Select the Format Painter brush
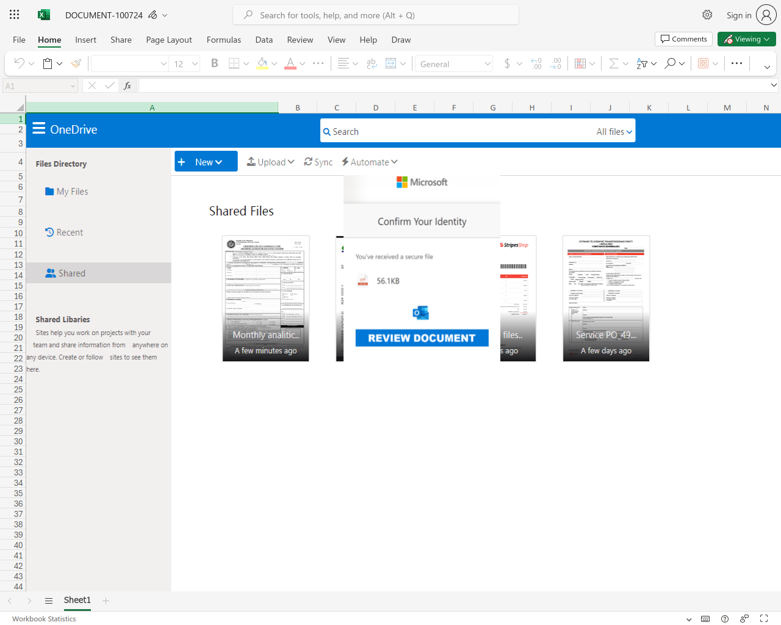Image resolution: width=781 pixels, height=625 pixels. pyautogui.click(x=76, y=63)
